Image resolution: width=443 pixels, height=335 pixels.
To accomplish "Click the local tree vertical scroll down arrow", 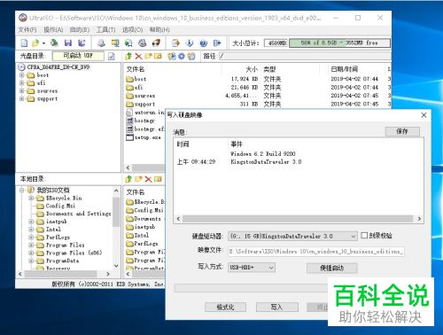I will [x=116, y=266].
